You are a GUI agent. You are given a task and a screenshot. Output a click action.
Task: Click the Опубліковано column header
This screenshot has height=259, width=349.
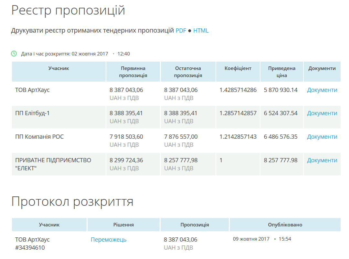(285, 224)
